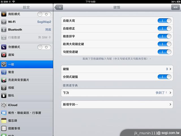Turn off Split Keyboard 分開式鍵盤
The height and width of the screenshot is (136, 181).
[x=164, y=77]
